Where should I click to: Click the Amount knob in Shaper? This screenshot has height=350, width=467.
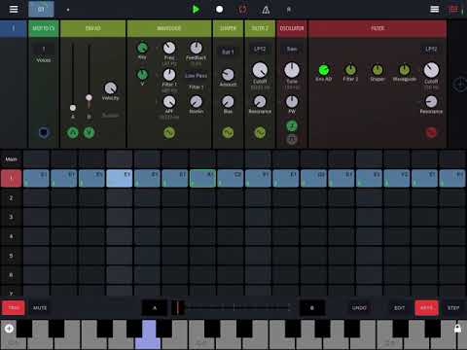click(x=228, y=75)
